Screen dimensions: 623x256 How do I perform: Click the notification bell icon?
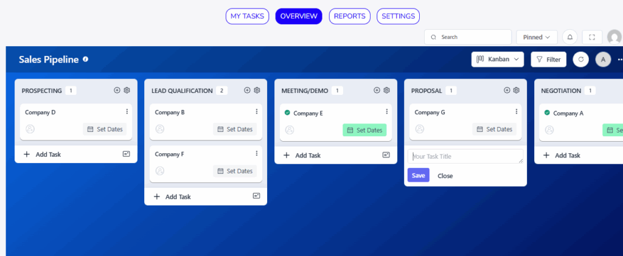pos(570,37)
